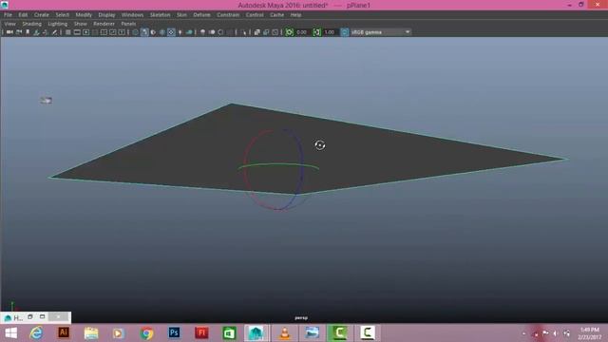Click the X-Ray icon
This screenshot has height=342, width=608.
pos(256,32)
